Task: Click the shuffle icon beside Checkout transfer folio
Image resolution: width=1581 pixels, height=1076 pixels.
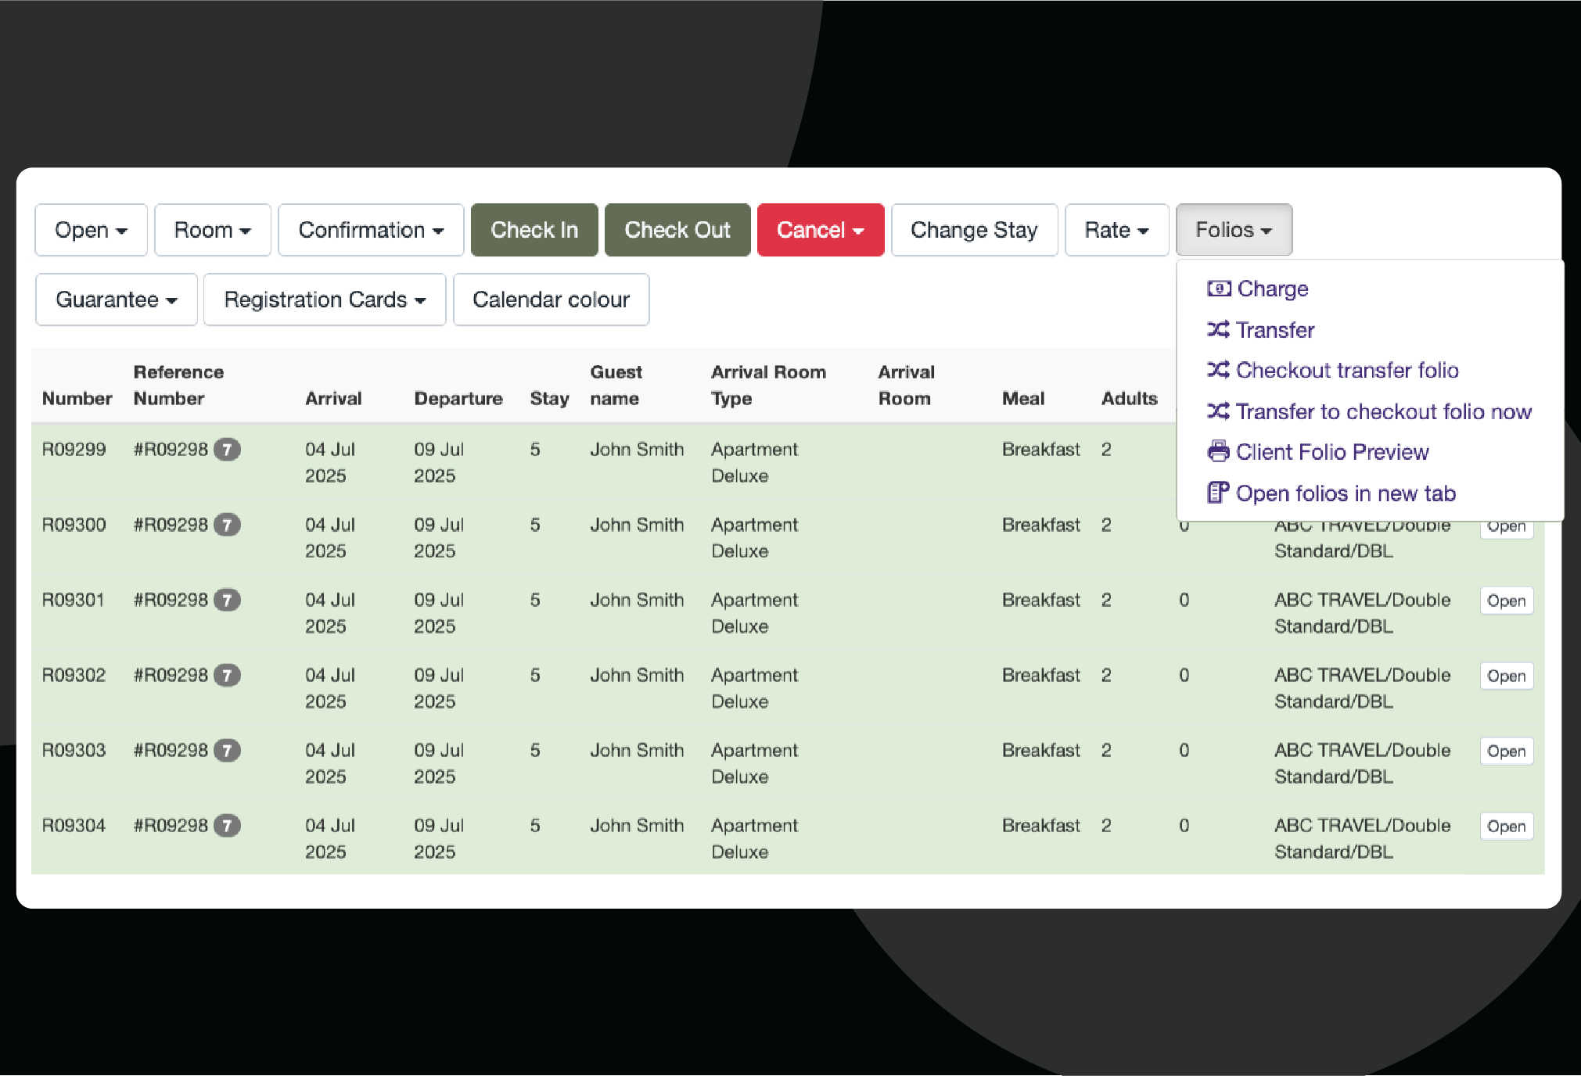Action: (1218, 370)
